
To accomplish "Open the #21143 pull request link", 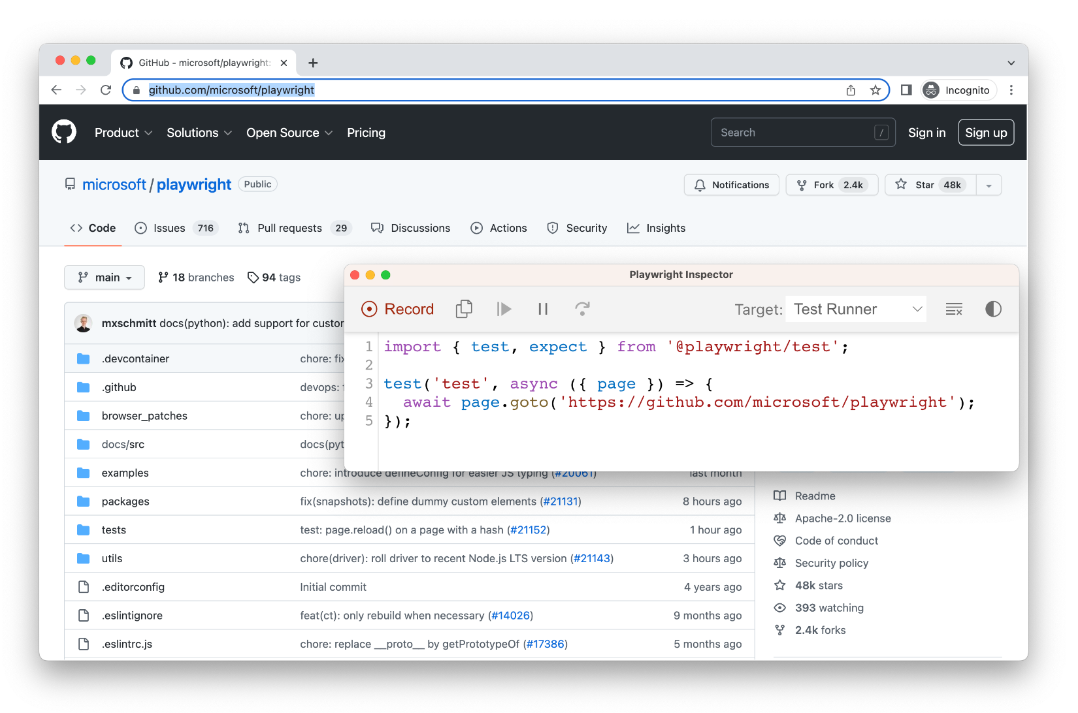I will (592, 558).
